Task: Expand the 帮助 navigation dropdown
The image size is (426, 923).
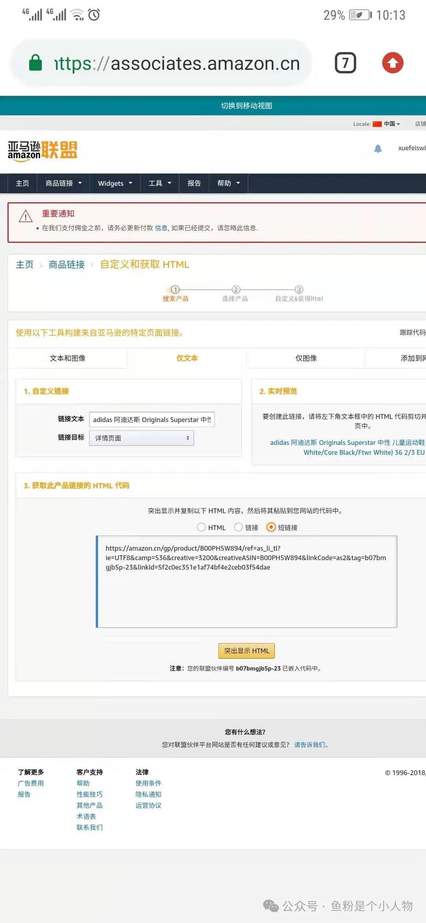Action: pos(228,183)
